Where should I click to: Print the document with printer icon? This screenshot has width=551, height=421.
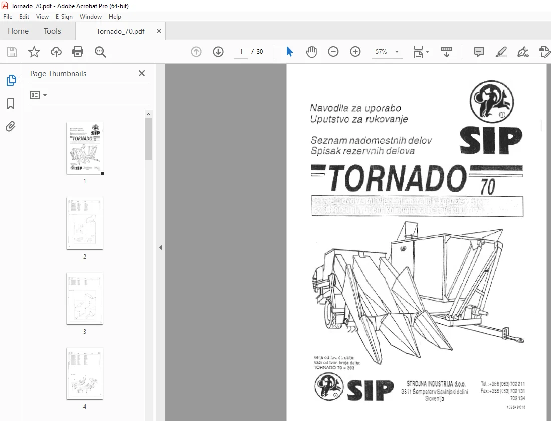click(x=78, y=52)
